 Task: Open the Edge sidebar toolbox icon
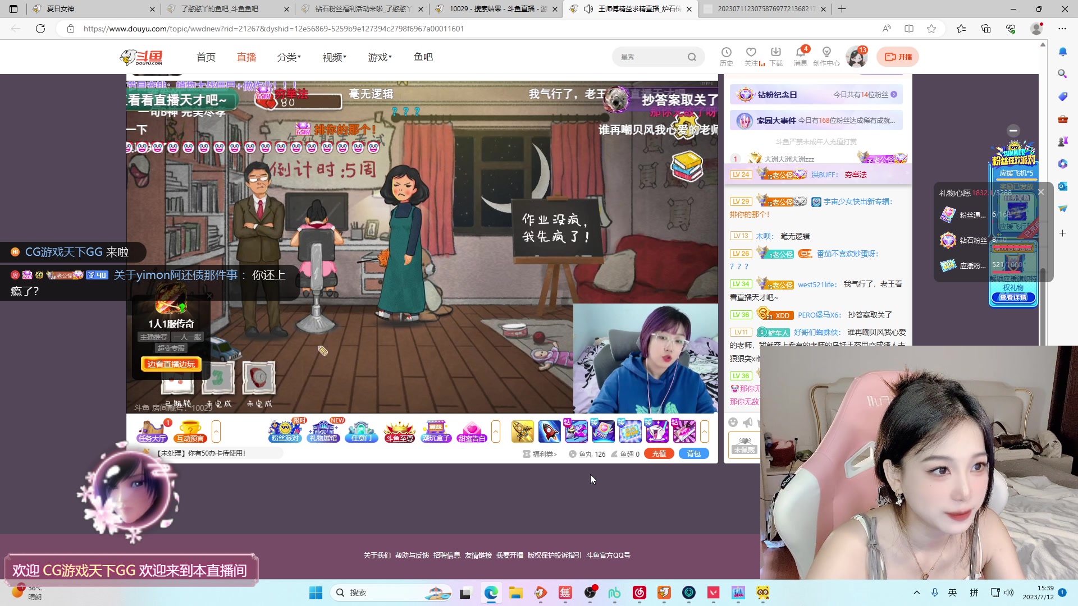(x=1063, y=119)
